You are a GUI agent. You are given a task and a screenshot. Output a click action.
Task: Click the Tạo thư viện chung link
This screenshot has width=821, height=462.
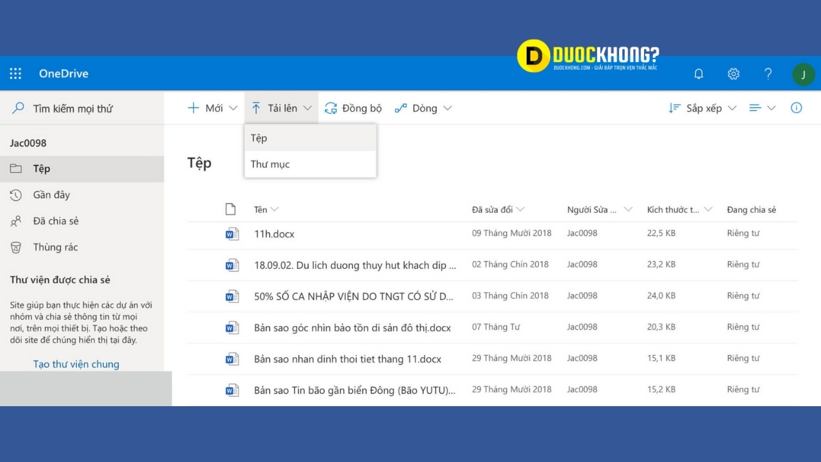coord(76,364)
